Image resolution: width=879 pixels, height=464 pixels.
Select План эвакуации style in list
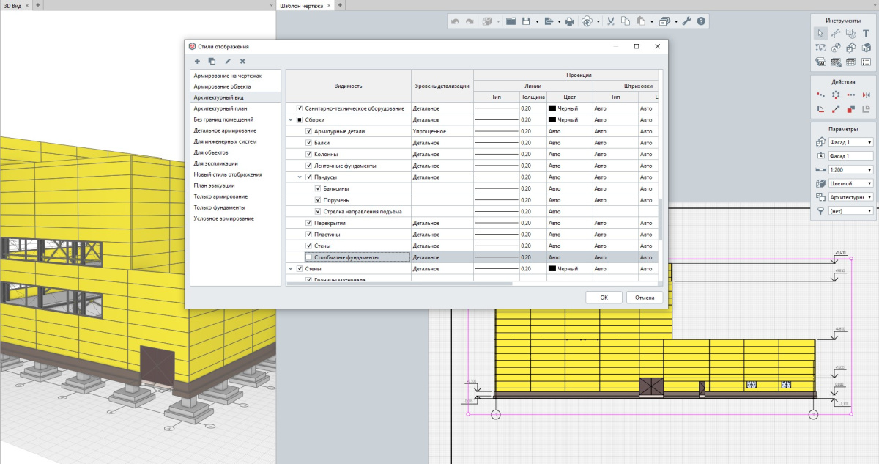click(214, 185)
